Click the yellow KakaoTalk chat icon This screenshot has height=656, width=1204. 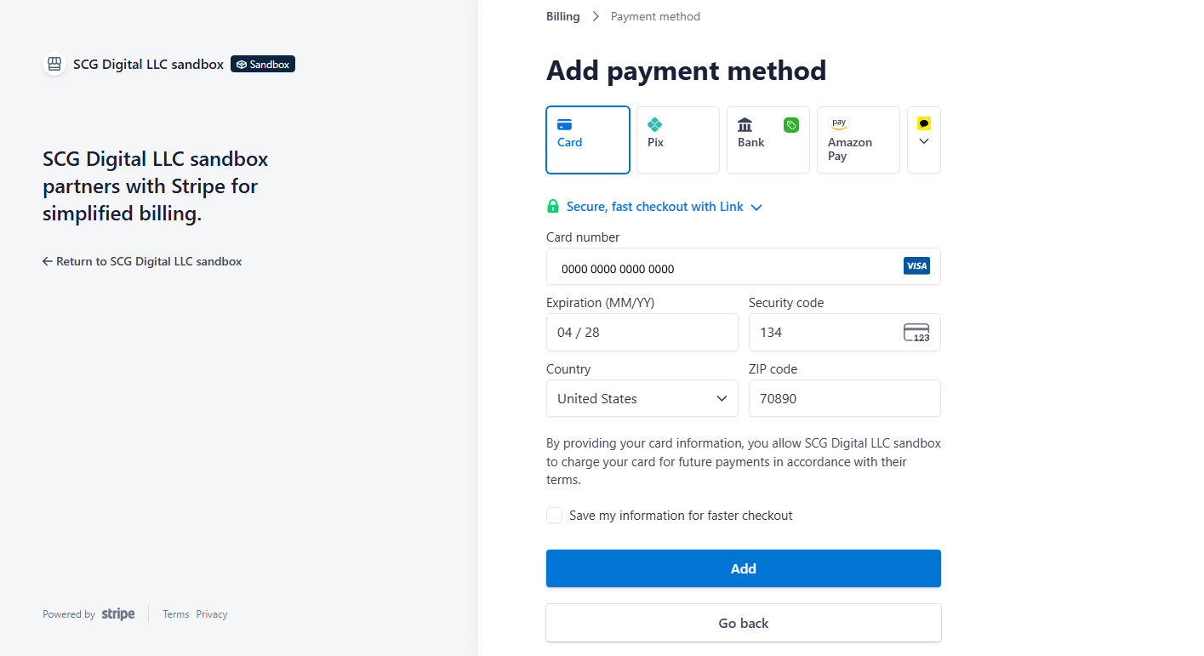point(924,123)
